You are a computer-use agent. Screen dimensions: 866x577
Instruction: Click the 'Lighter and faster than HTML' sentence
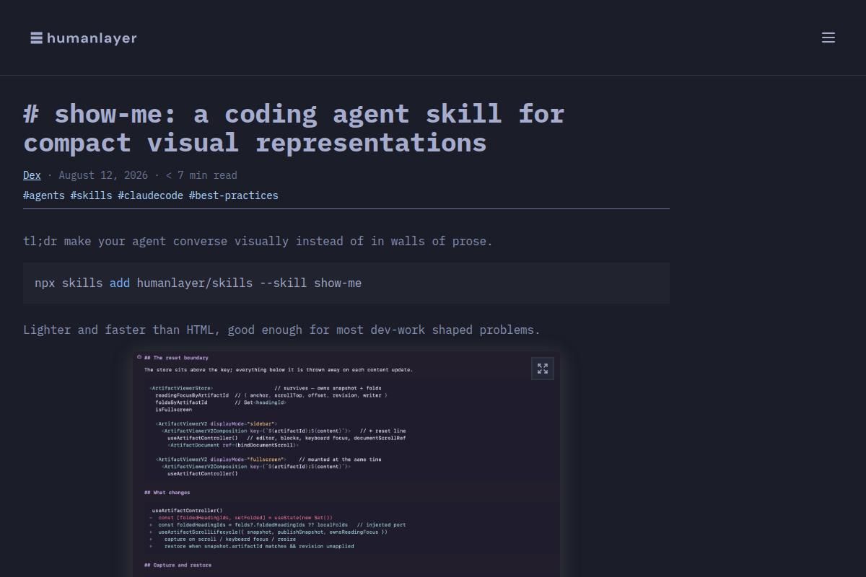[x=281, y=330]
